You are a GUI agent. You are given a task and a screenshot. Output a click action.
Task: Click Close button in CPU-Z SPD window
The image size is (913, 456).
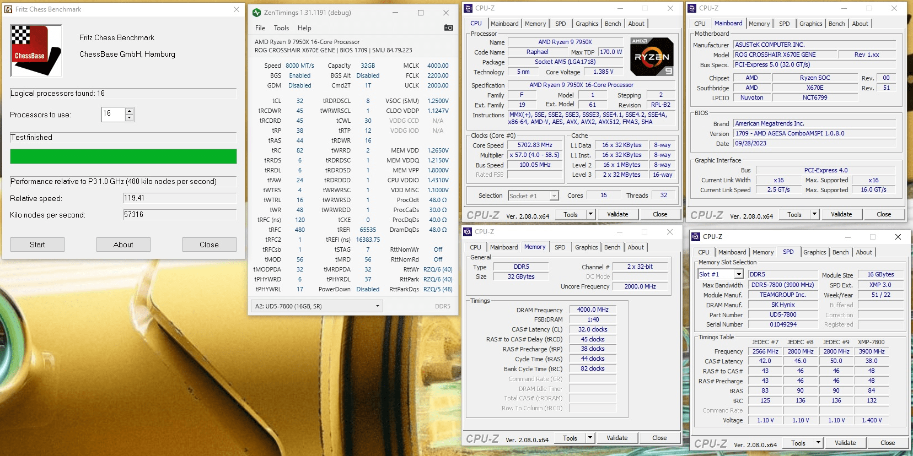pos(888,443)
